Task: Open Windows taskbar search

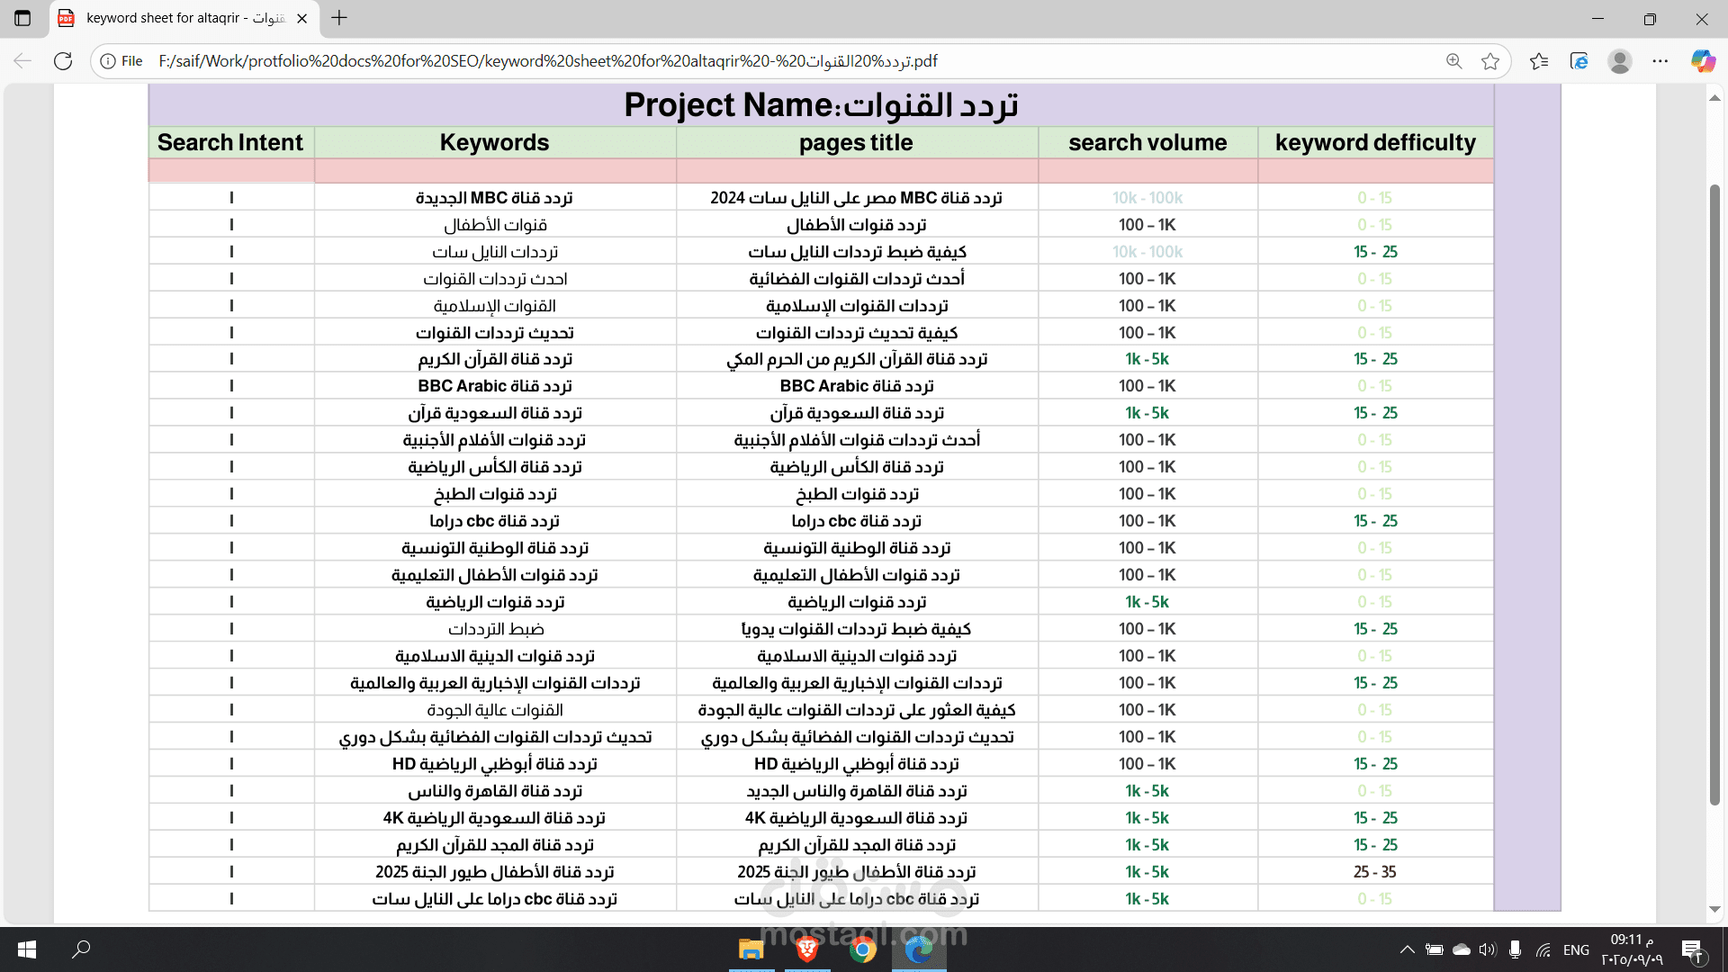Action: coord(81,949)
